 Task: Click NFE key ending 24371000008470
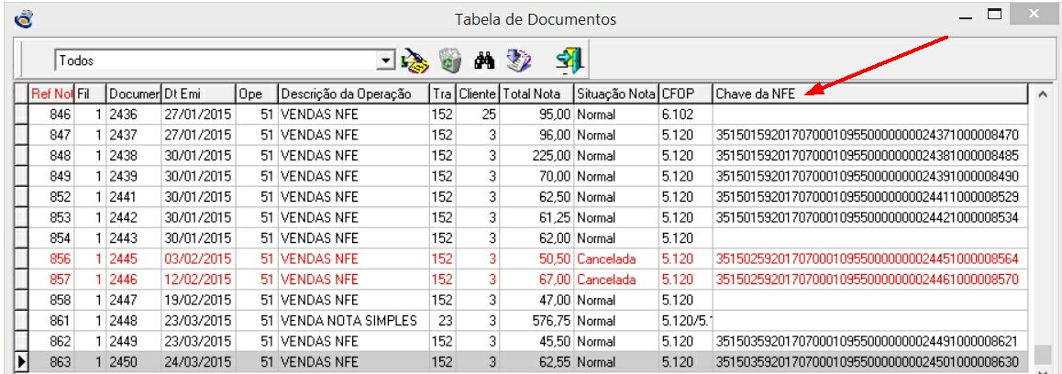coord(867,135)
